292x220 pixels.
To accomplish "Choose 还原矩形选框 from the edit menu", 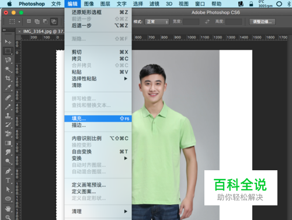I will click(x=98, y=12).
